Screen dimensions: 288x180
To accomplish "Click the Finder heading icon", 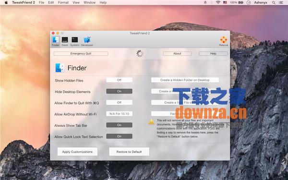I will (x=60, y=68).
